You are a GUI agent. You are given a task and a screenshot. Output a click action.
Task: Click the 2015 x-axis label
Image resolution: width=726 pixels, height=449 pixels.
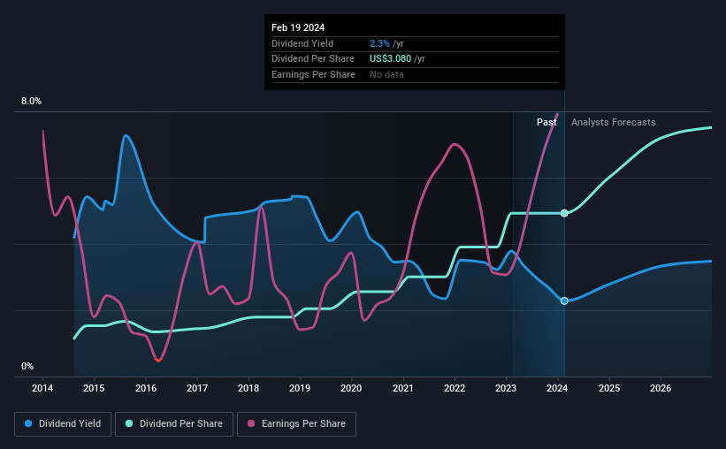click(94, 388)
